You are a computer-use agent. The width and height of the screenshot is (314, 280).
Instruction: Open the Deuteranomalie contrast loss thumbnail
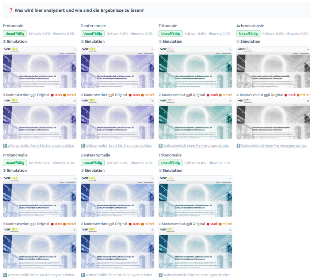[117, 248]
